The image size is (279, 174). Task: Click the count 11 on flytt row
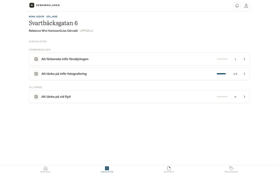(235, 97)
